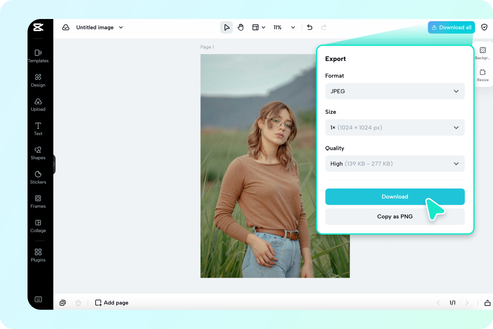Open the Templates panel
Screen dimensions: 493x329
tap(38, 56)
